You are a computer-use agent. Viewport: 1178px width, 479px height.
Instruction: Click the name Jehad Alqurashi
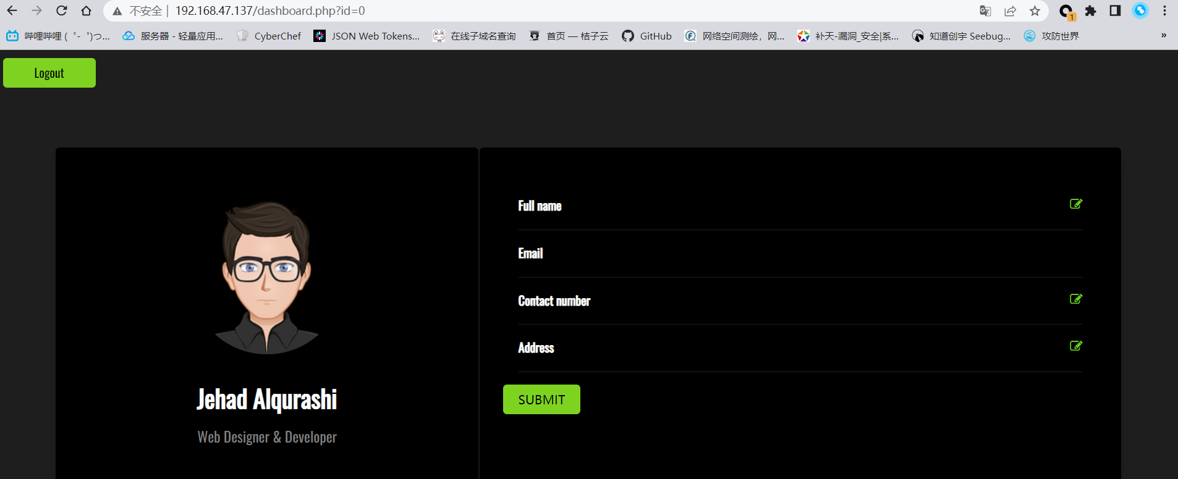click(x=267, y=399)
